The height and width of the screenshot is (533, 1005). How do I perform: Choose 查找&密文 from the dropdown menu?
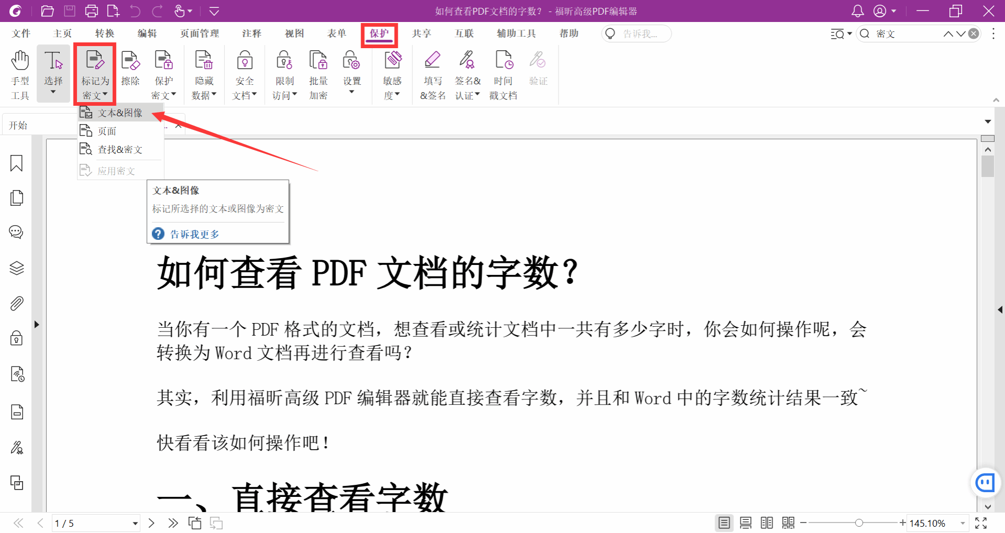point(120,150)
